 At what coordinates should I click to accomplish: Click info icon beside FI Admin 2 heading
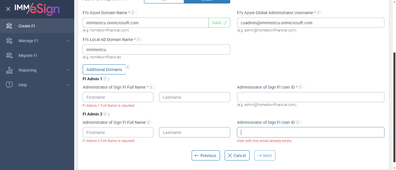(105, 114)
